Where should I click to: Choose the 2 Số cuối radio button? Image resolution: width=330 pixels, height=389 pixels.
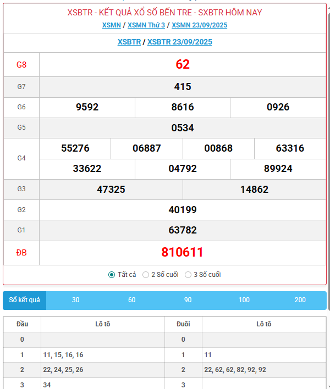pos(146,275)
